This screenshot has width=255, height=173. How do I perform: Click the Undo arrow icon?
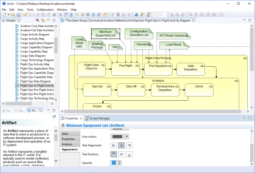25,15
